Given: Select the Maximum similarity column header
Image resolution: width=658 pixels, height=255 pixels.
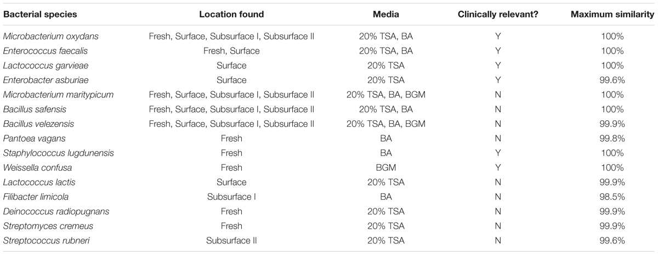Looking at the screenshot, I should point(612,14).
